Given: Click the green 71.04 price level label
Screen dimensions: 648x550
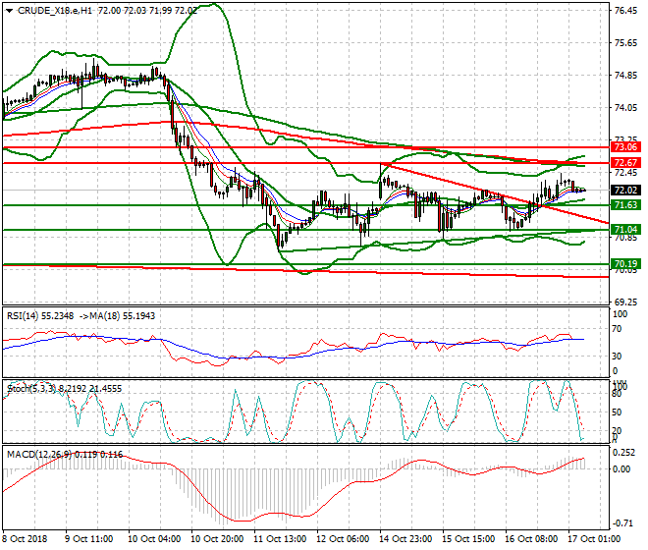Looking at the screenshot, I should click(x=625, y=230).
